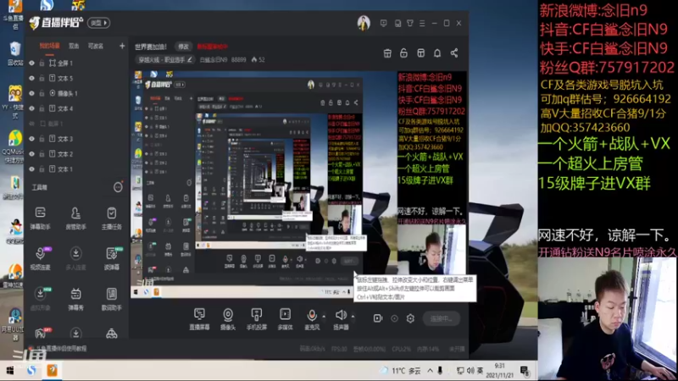This screenshot has height=381, width=678.
Task: Open the PK tool with red badge
Action: (42, 333)
